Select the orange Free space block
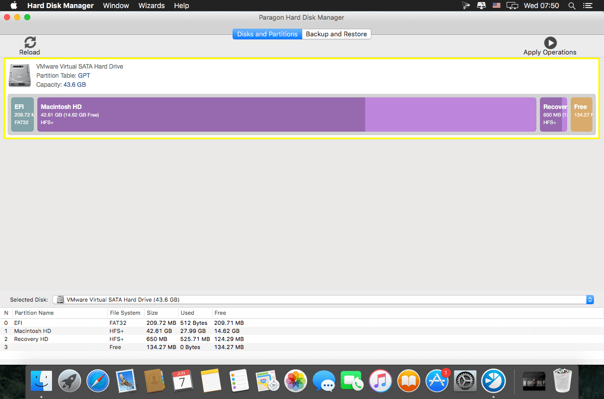604x399 pixels. pyautogui.click(x=581, y=115)
